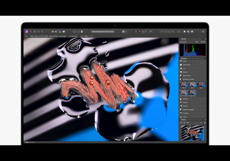Switch to the History tab
230x161 pixels.
click(x=195, y=120)
